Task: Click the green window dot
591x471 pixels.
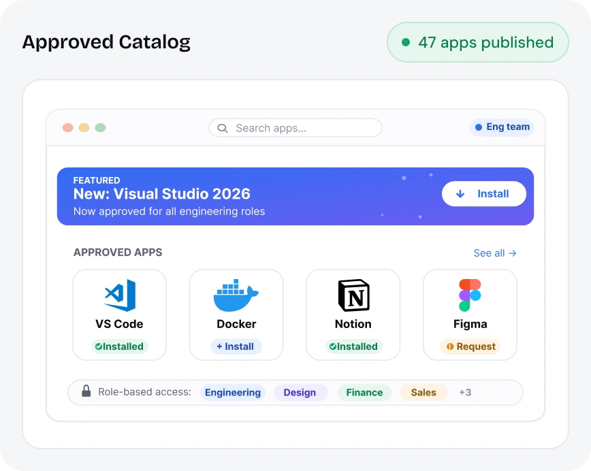Action: tap(100, 128)
